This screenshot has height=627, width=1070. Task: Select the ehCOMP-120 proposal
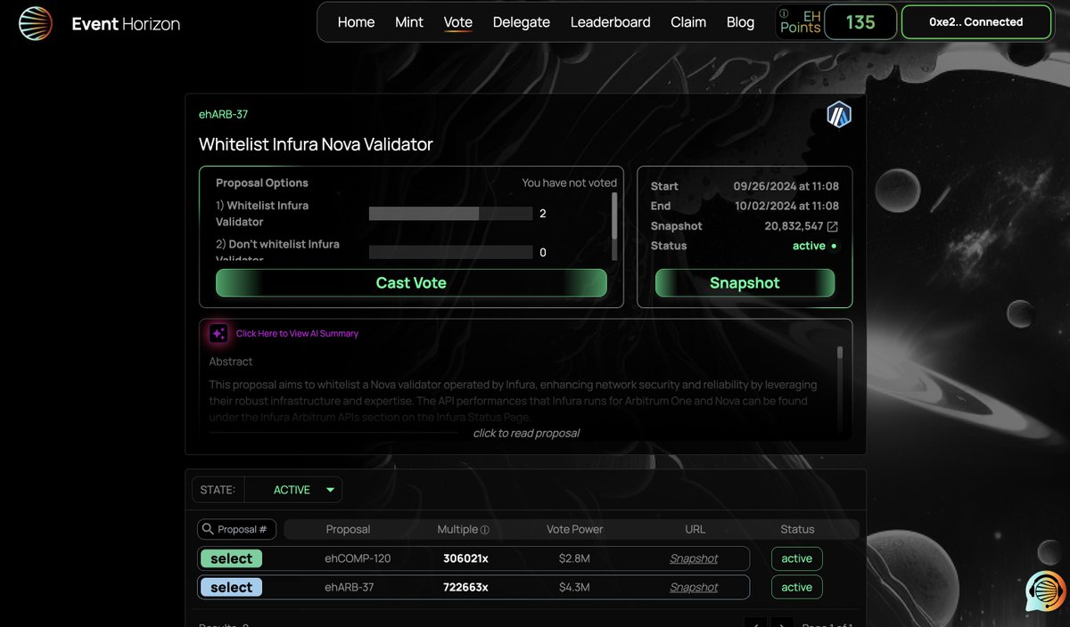point(232,558)
